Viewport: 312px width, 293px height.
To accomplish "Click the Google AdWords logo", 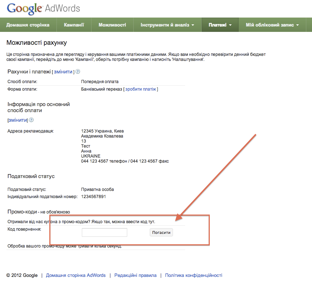I will [x=43, y=9].
